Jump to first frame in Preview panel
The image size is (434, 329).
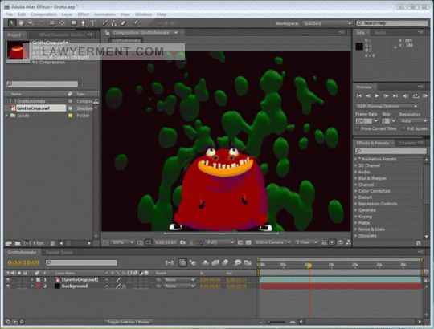(359, 96)
